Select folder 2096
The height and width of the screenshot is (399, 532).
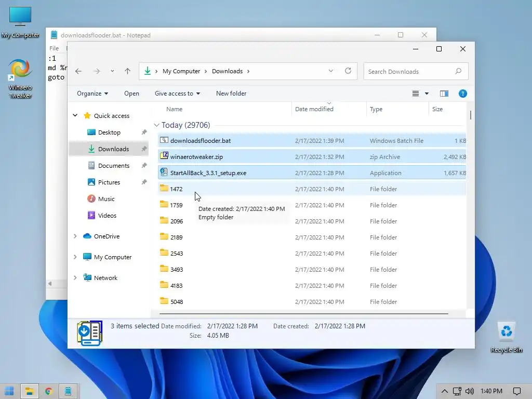click(312, 221)
